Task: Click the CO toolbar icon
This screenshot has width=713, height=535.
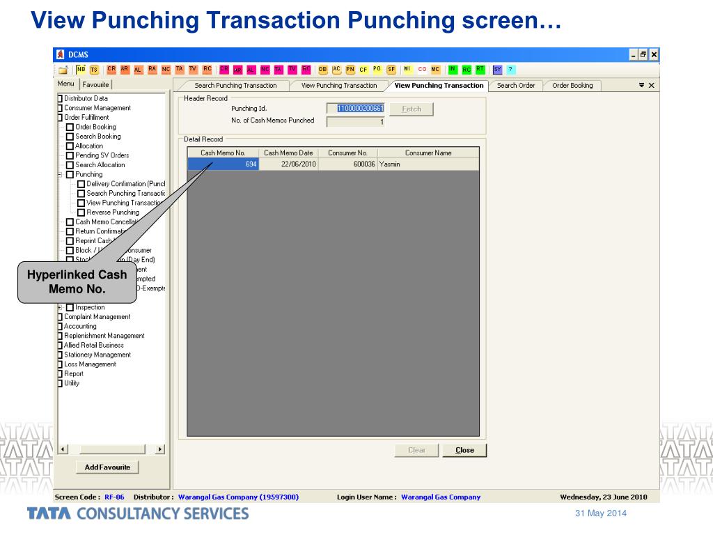Action: [422, 70]
